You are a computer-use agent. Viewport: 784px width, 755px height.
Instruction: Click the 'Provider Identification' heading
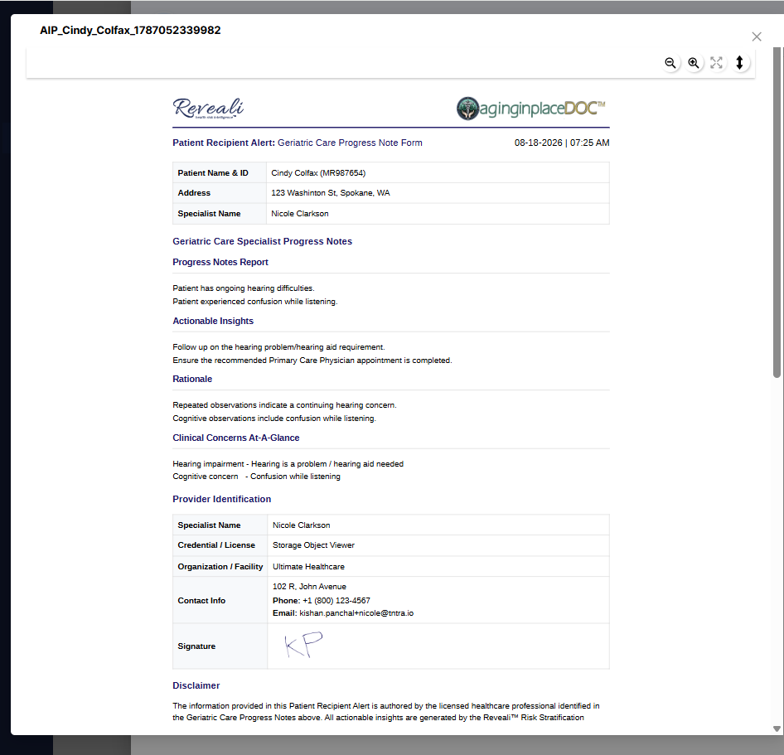pos(222,499)
